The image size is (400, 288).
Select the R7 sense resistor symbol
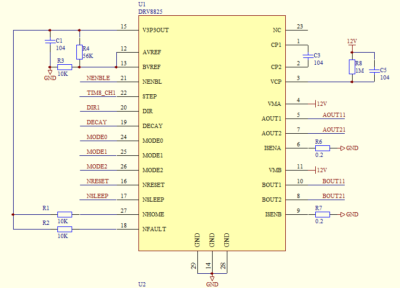pos(323,214)
